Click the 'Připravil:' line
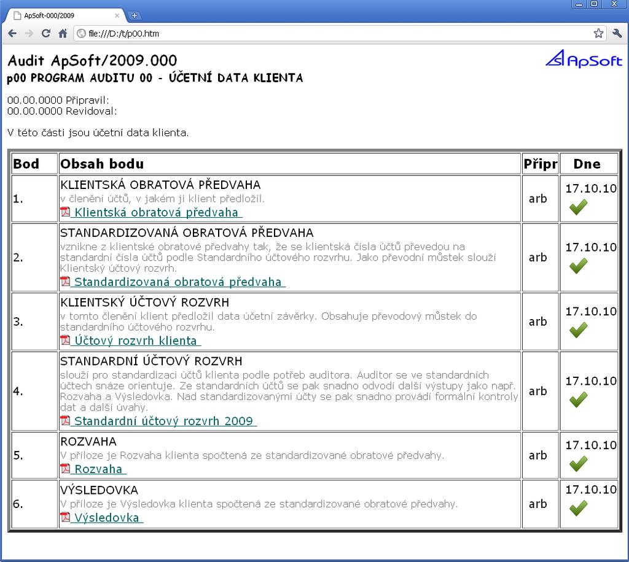This screenshot has height=562, width=629. click(58, 100)
